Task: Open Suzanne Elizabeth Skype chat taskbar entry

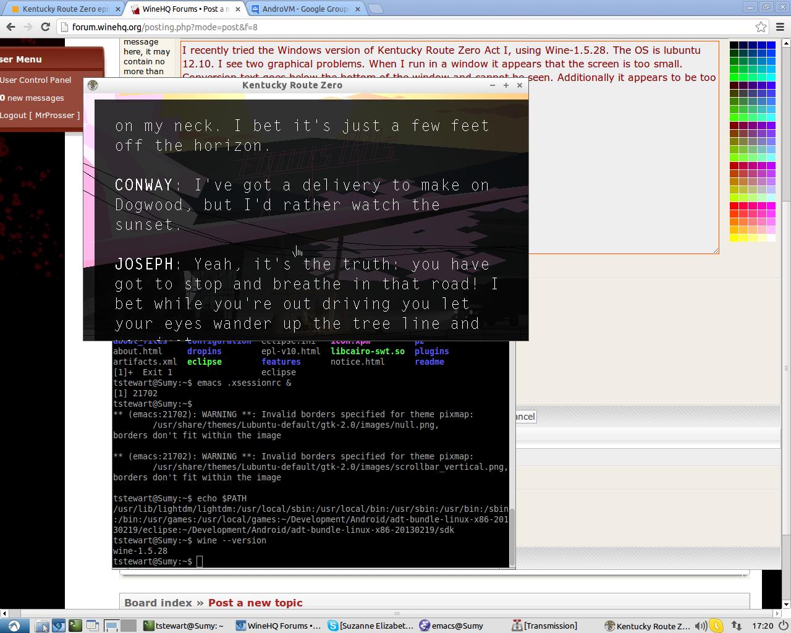Action: tap(371, 626)
